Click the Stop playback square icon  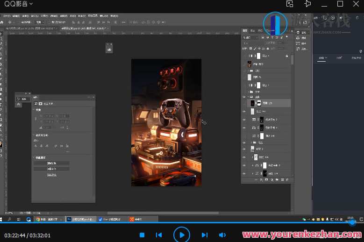pos(142,235)
